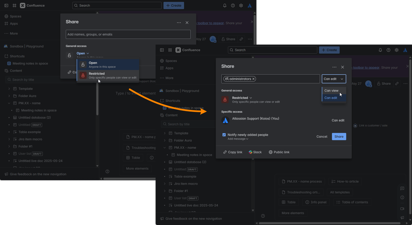The width and height of the screenshot is (412, 225).
Task: Open more options ellipsis in front Share dialog
Action: click(x=334, y=67)
